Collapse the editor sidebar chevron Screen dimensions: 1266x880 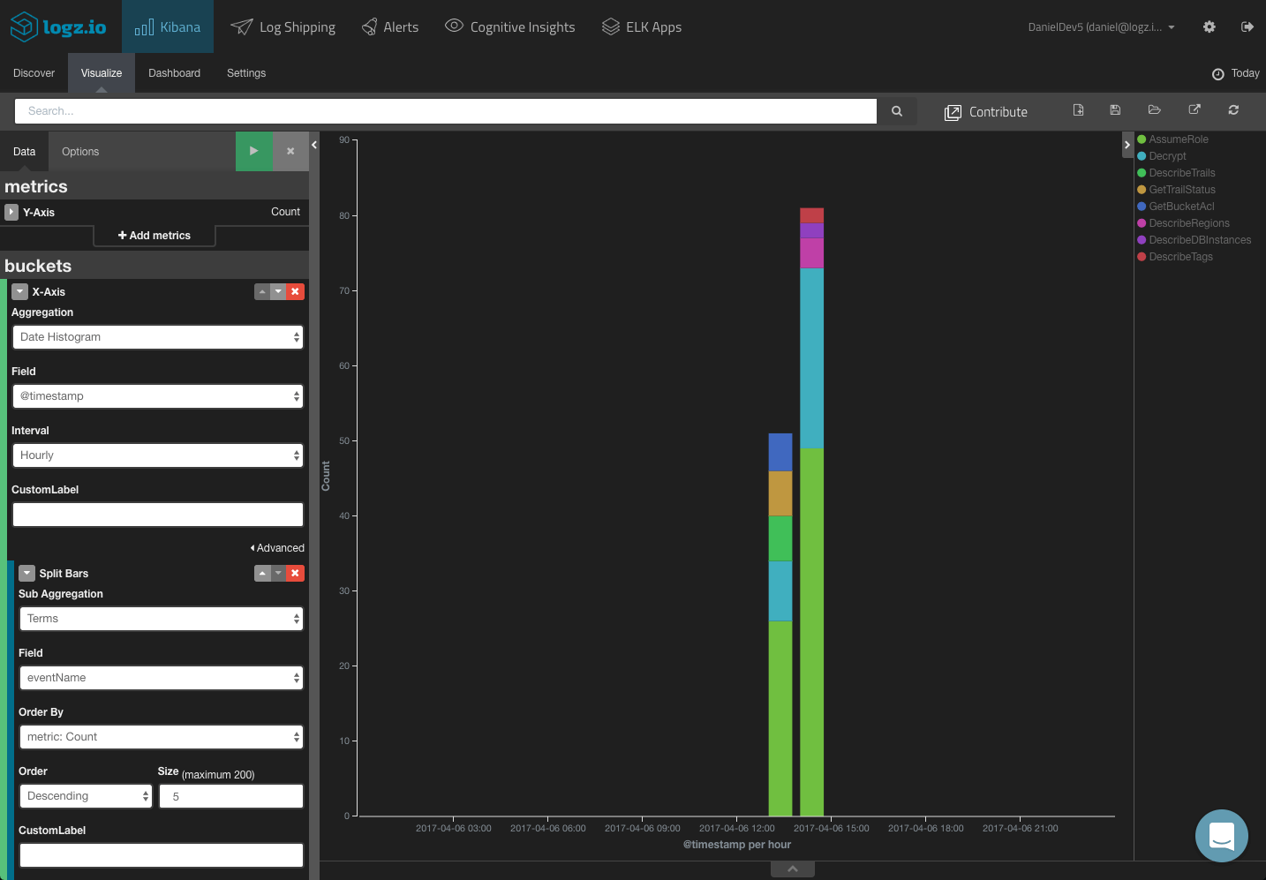[314, 145]
